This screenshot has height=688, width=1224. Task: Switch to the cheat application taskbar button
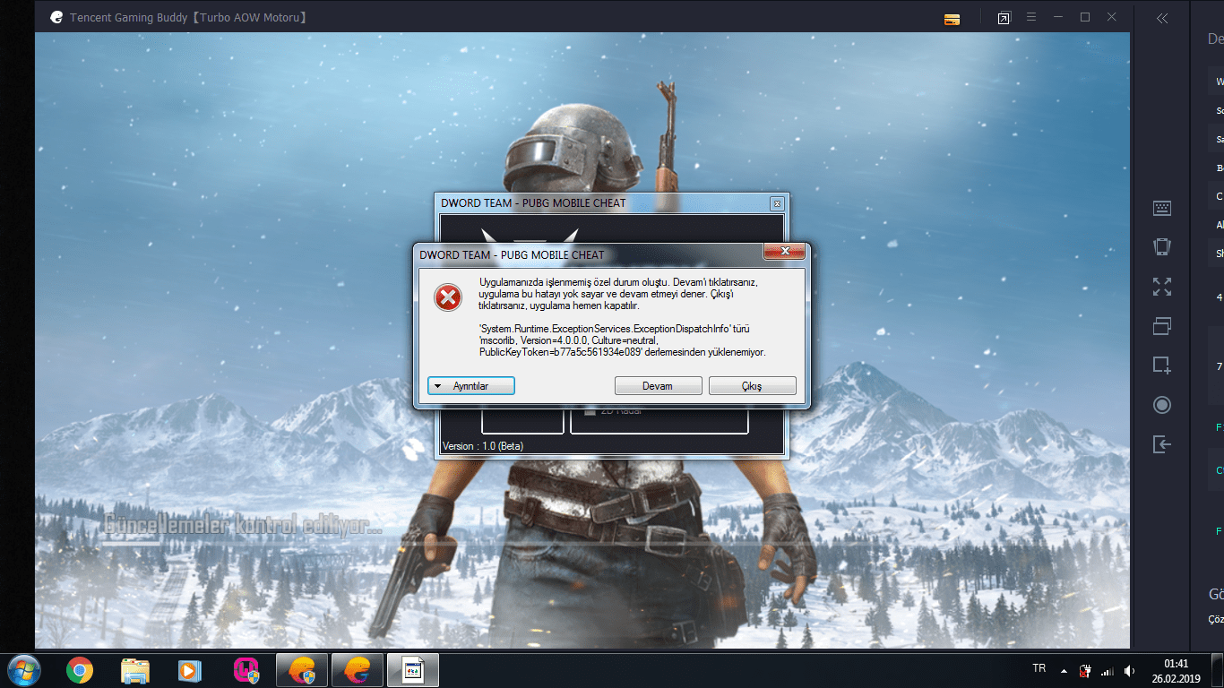413,670
